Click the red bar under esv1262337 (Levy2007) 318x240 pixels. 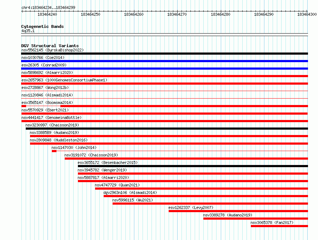coord(238,211)
